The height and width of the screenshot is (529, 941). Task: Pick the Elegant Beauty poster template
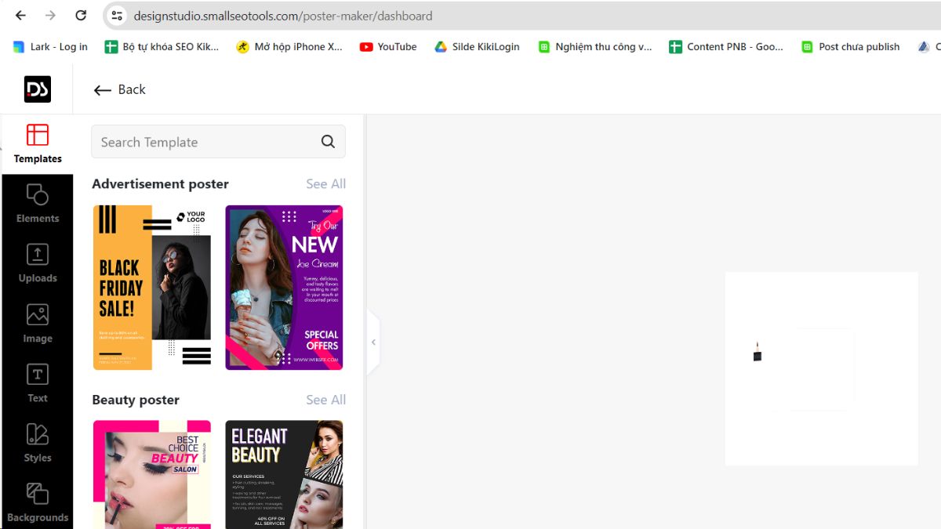[284, 474]
